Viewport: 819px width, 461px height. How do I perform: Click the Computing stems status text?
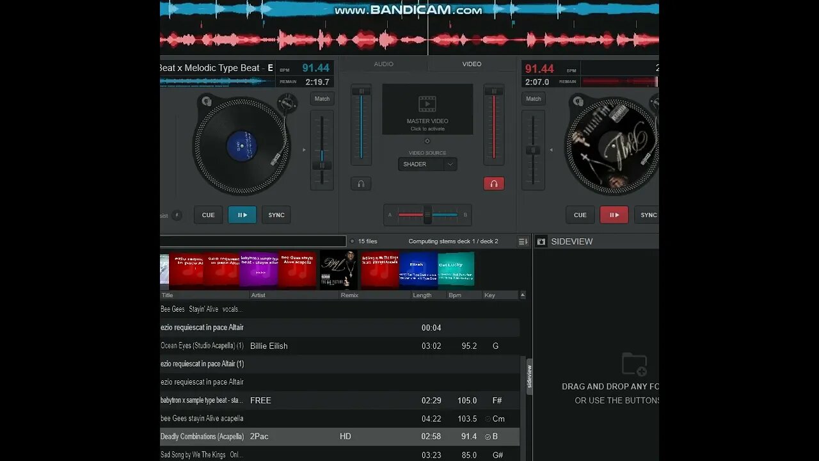pyautogui.click(x=453, y=241)
